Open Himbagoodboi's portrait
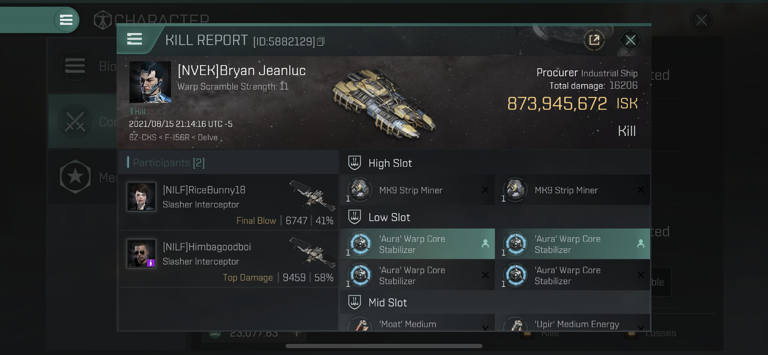The image size is (768, 355). [x=141, y=253]
